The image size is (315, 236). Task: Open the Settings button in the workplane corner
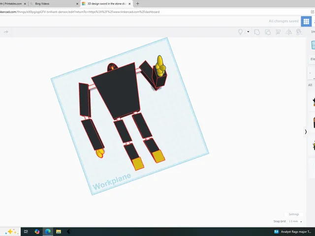[294, 214]
